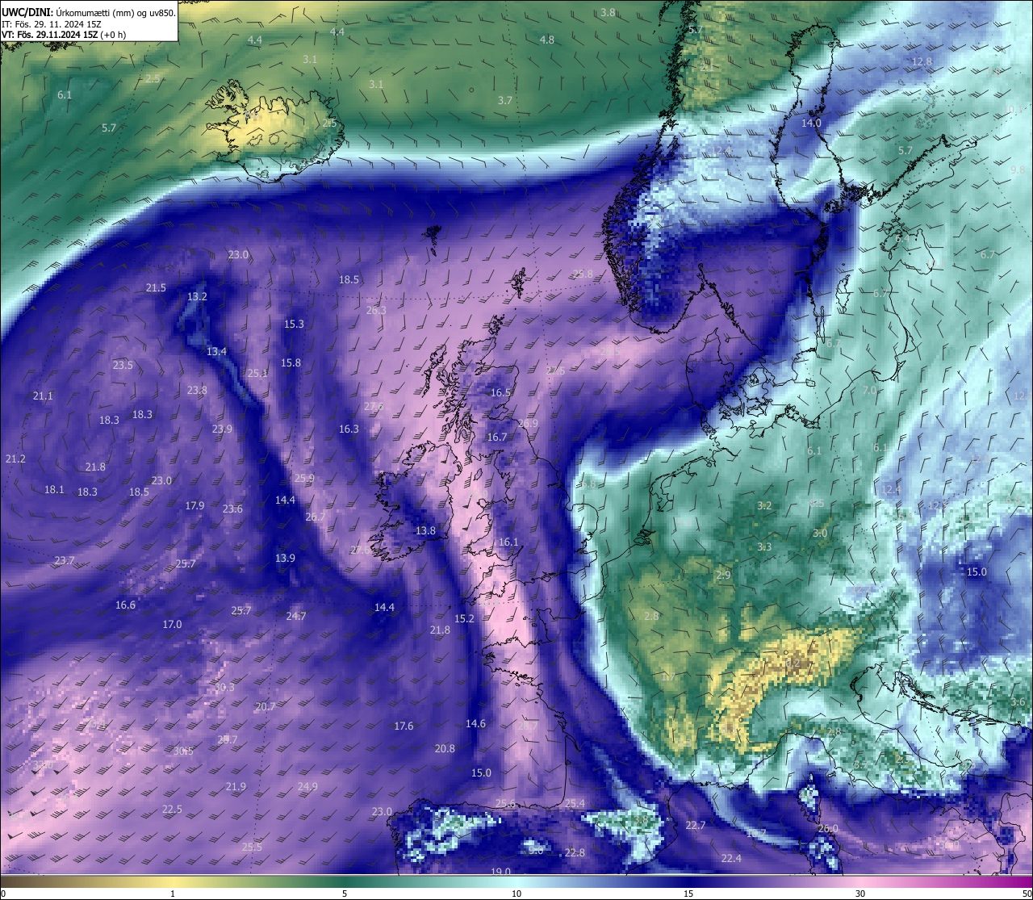1033x900 pixels.
Task: Click the color bar label 0
Action: 3,894
